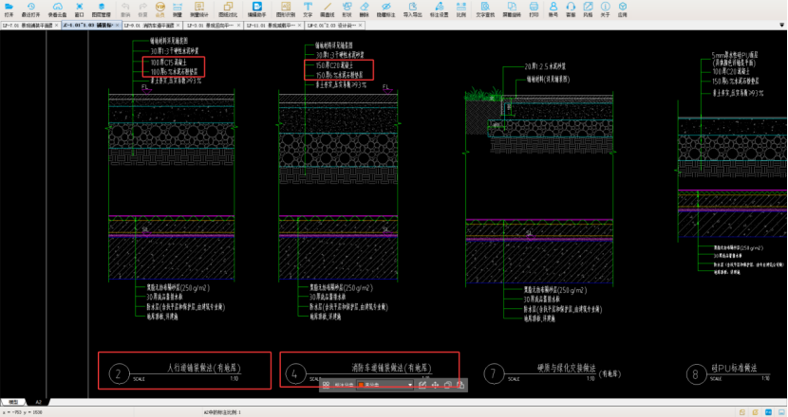Switch to LP-7.01 景观铺装平面图 tab
The image size is (788, 417).
pyautogui.click(x=28, y=26)
